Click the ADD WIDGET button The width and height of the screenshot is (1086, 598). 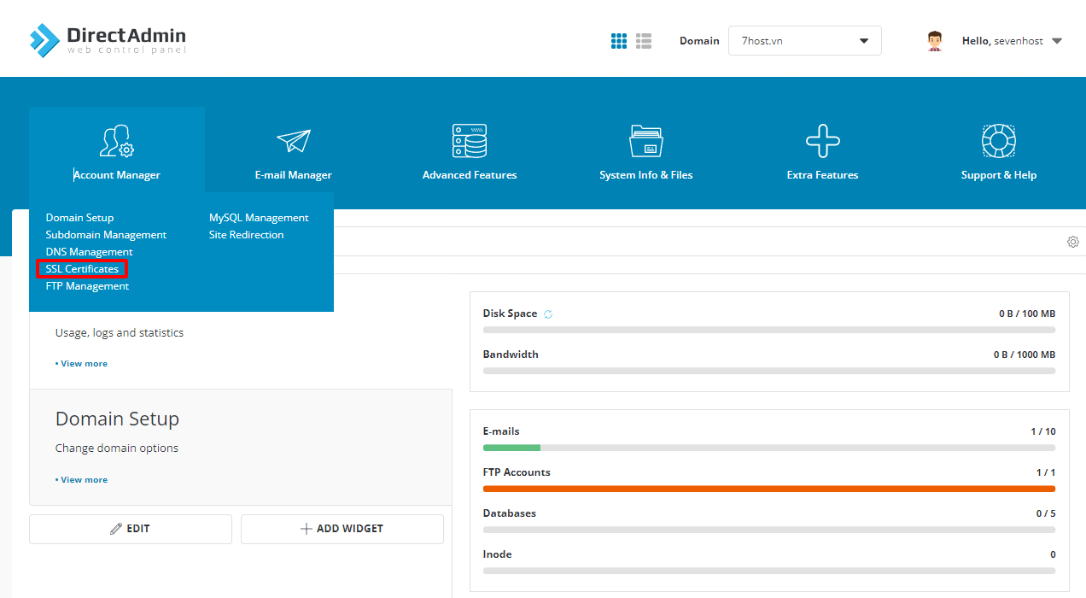[x=342, y=529]
